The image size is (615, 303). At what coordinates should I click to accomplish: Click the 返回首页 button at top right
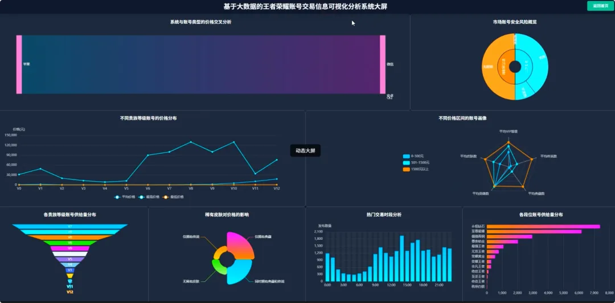[x=600, y=6]
